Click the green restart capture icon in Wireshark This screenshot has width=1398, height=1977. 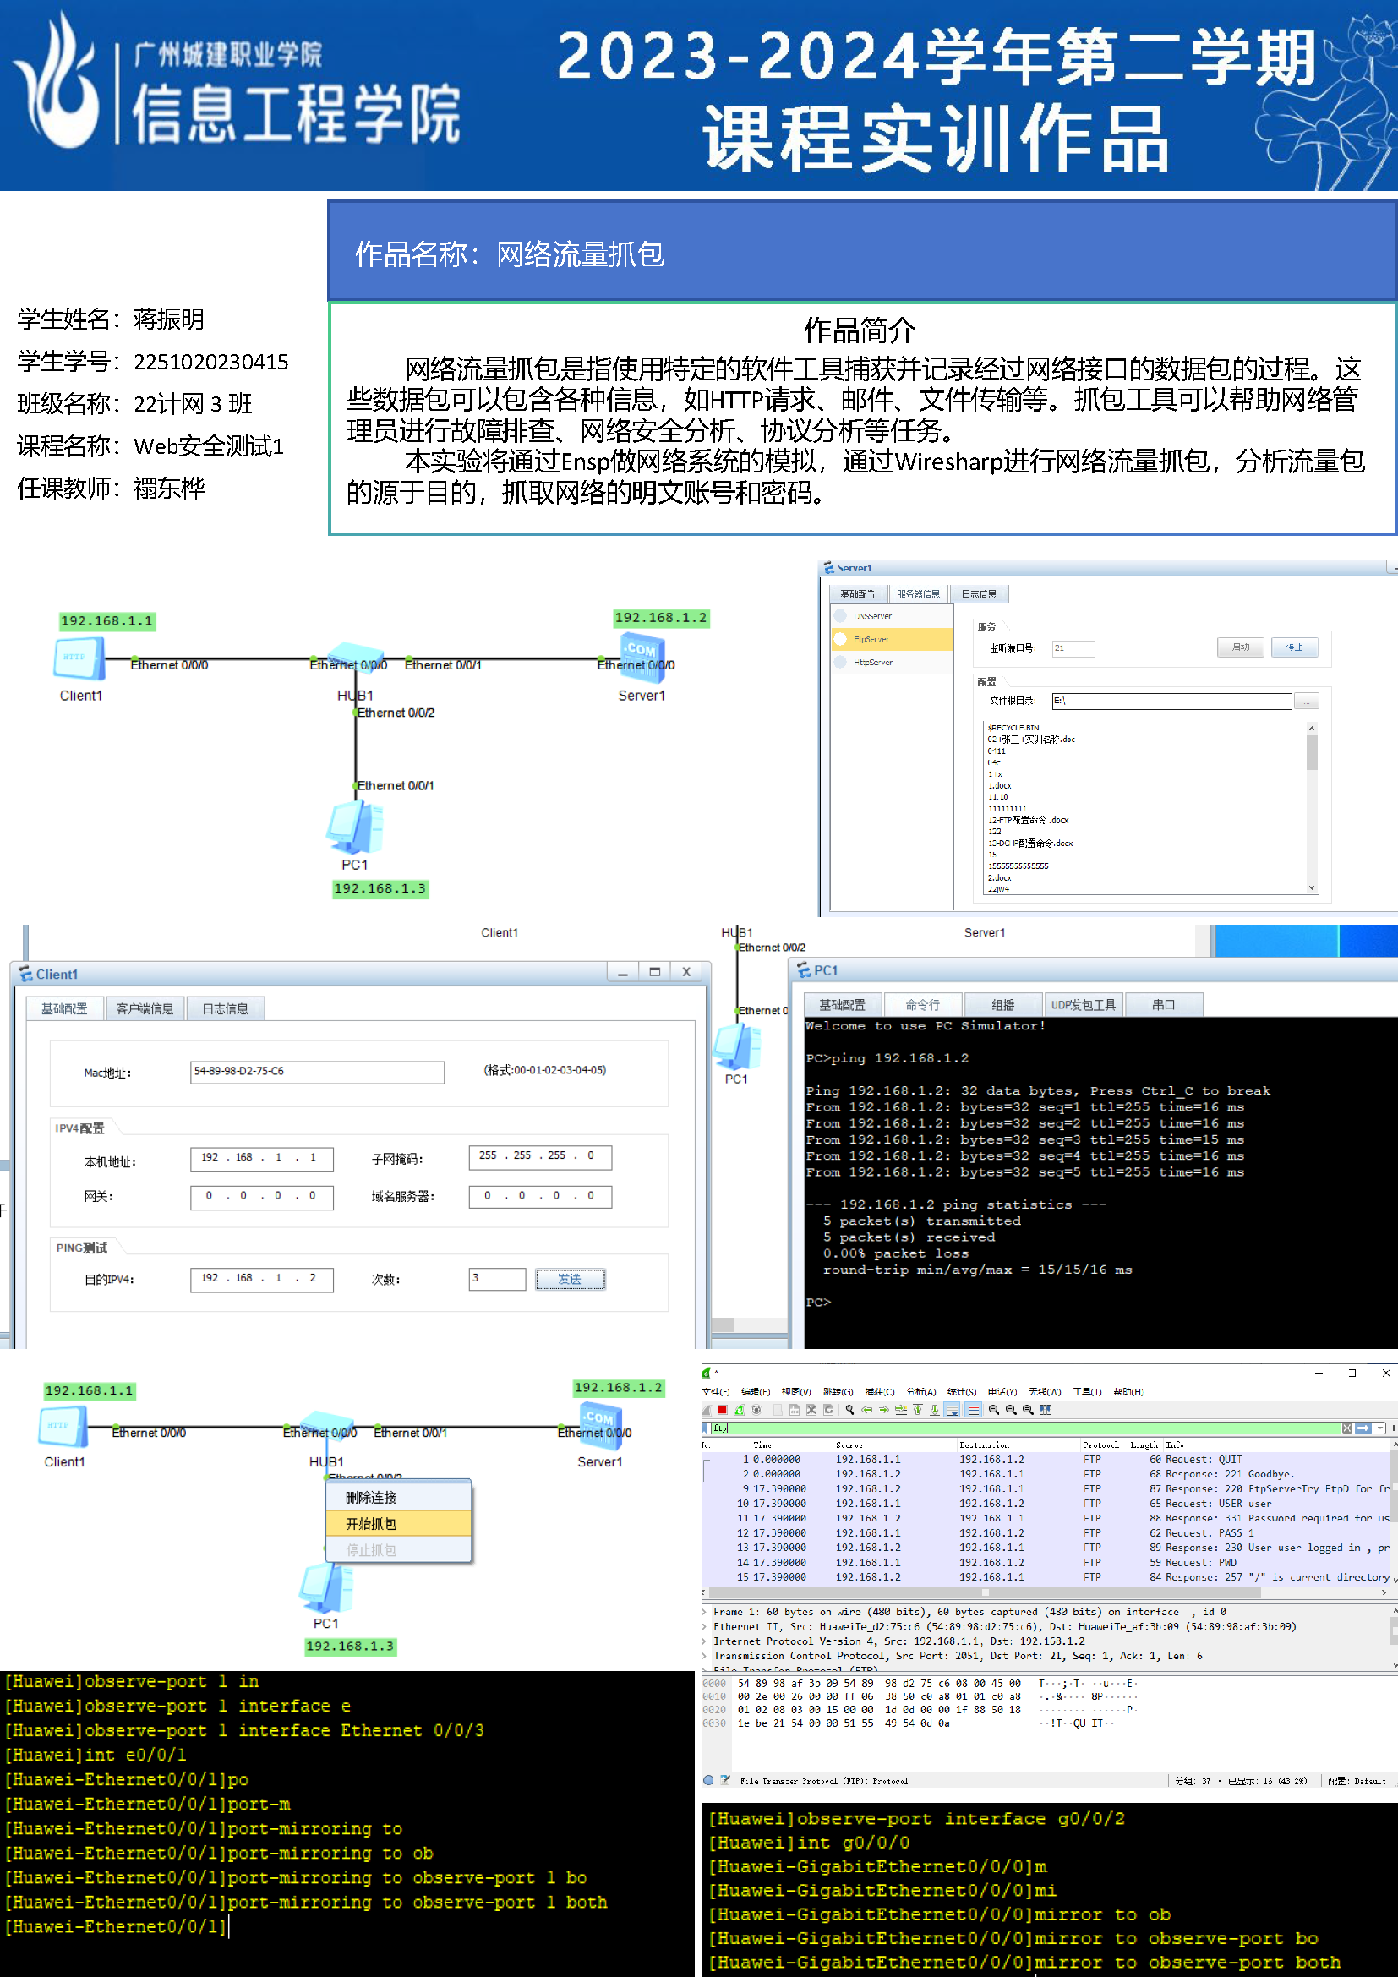point(740,1410)
